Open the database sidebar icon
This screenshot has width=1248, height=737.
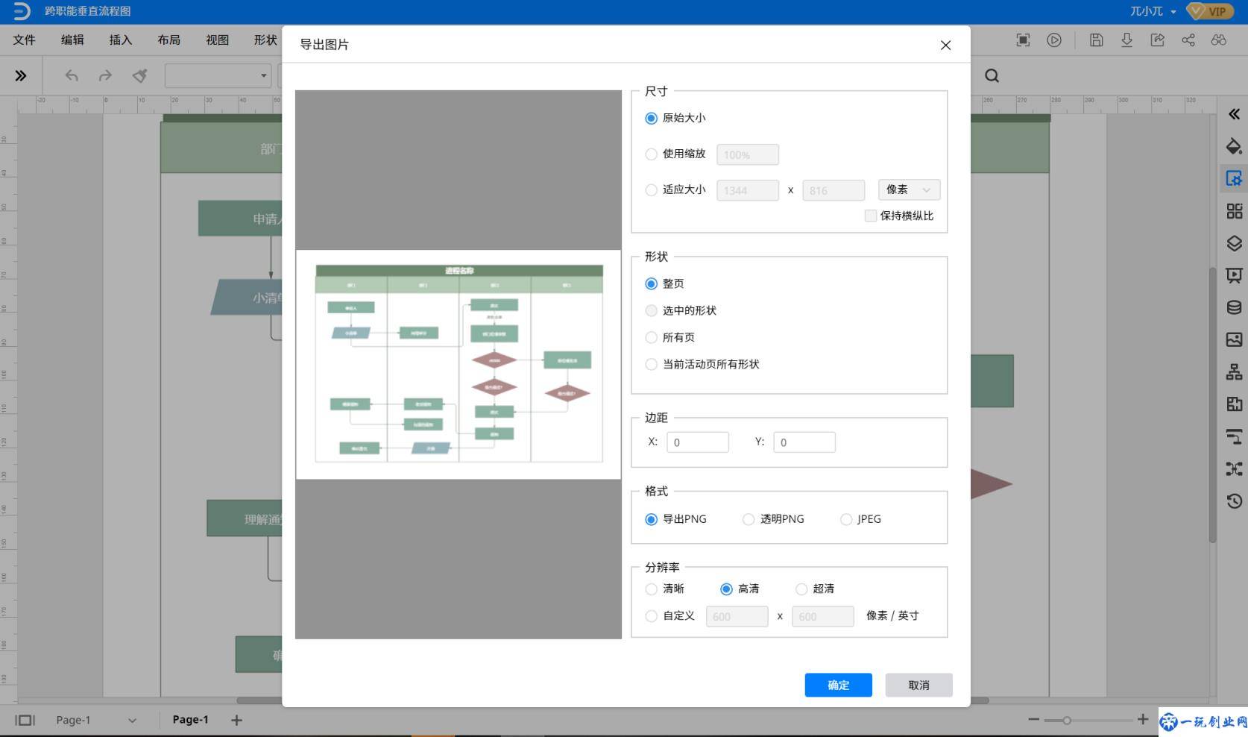[x=1234, y=307]
